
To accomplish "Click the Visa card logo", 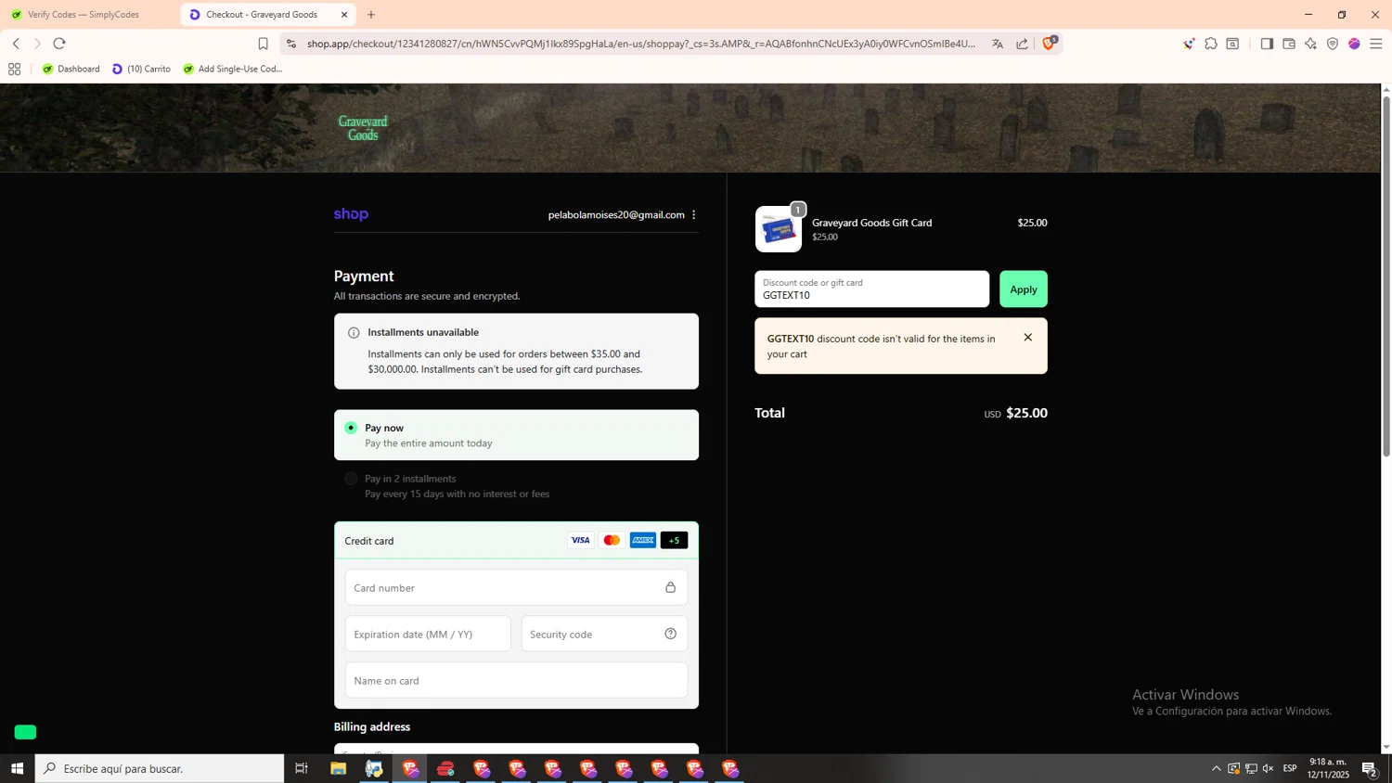I will pyautogui.click(x=580, y=540).
